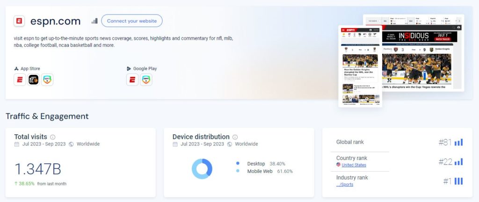Click the globe icon in Device distribution card
The image size is (479, 202).
[x=229, y=144]
